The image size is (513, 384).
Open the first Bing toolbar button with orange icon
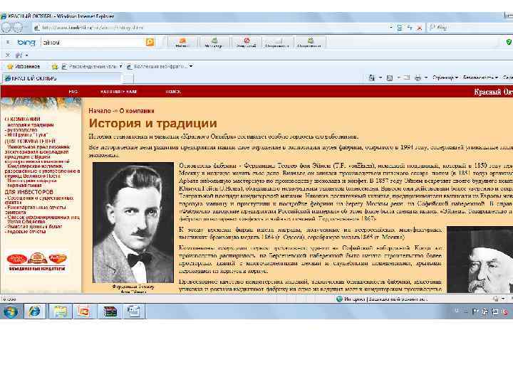pos(182,43)
